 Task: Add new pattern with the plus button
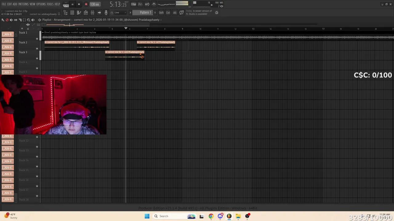pyautogui.click(x=155, y=13)
